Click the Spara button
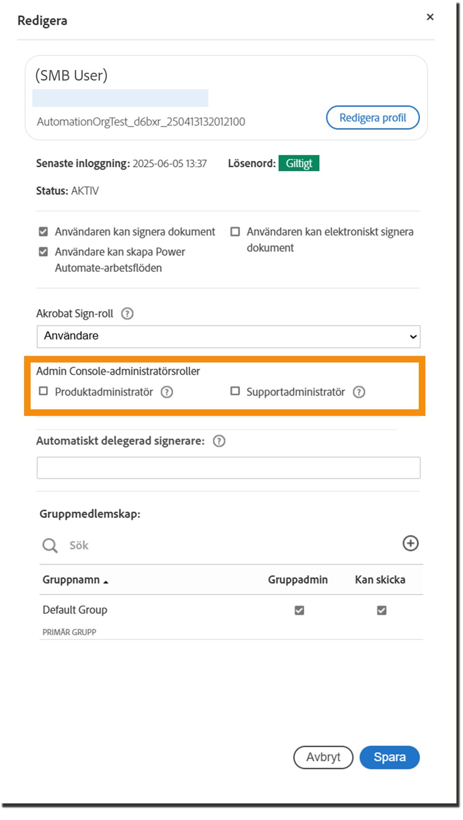The height and width of the screenshot is (820, 463). pos(389,757)
